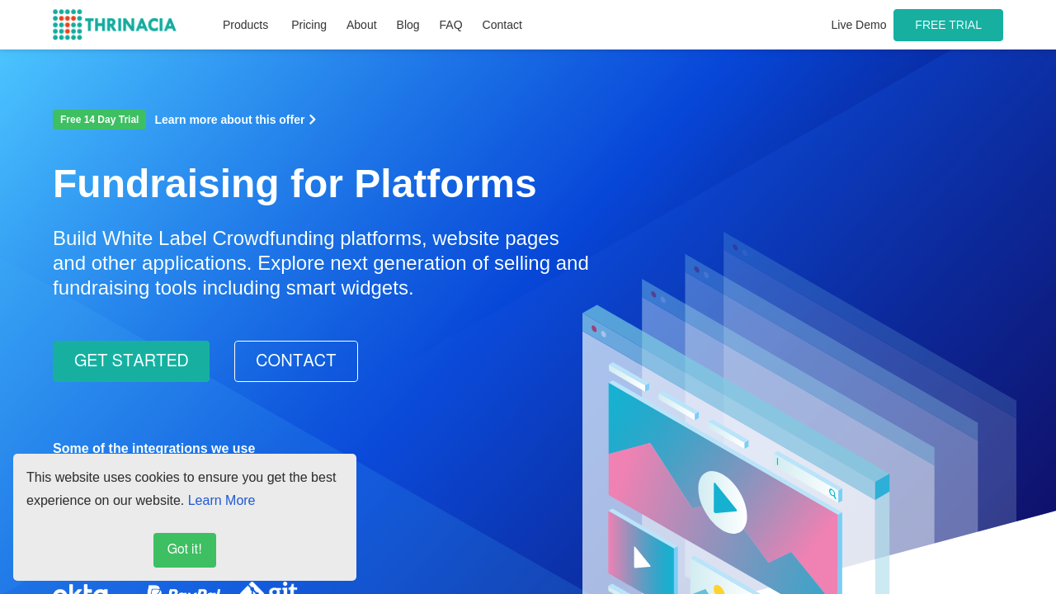Follow the Learn more about this offer link

coord(229,120)
